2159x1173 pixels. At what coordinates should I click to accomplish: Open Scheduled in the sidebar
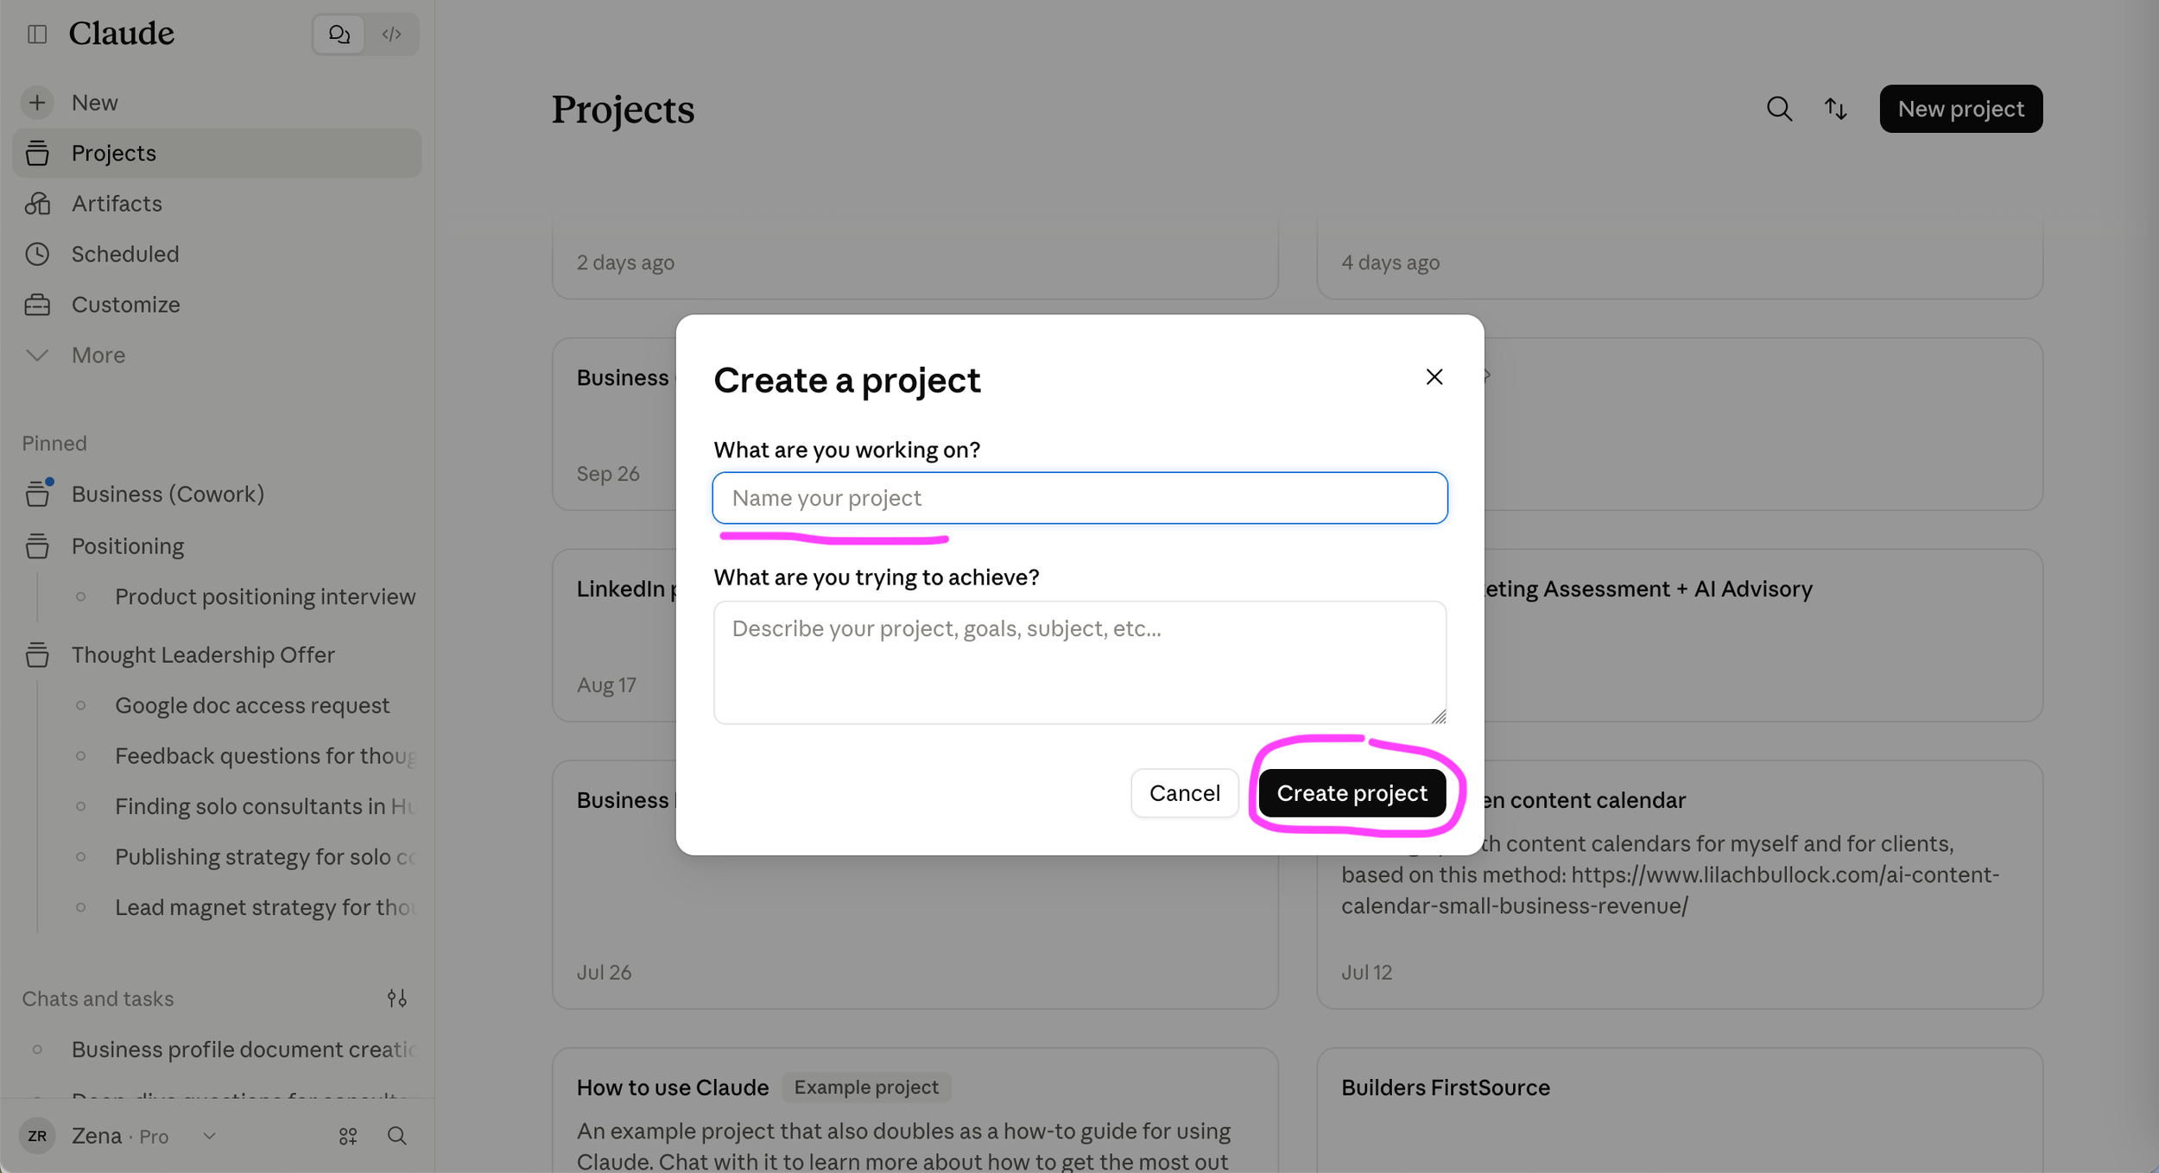(x=217, y=254)
